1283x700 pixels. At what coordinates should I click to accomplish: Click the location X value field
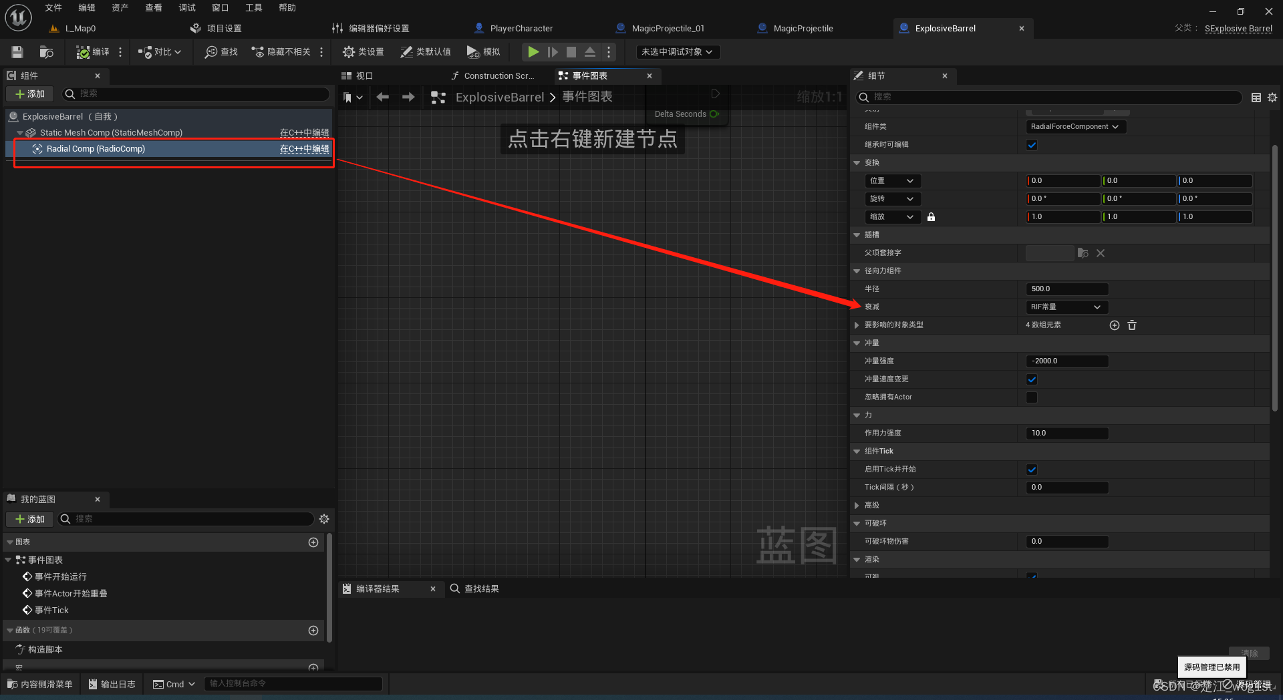click(1063, 181)
